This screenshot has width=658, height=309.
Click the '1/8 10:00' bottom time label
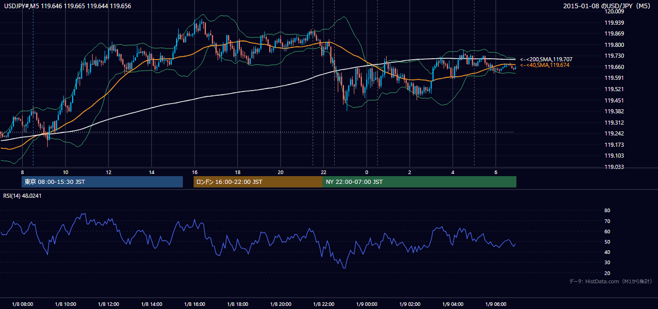[66, 304]
